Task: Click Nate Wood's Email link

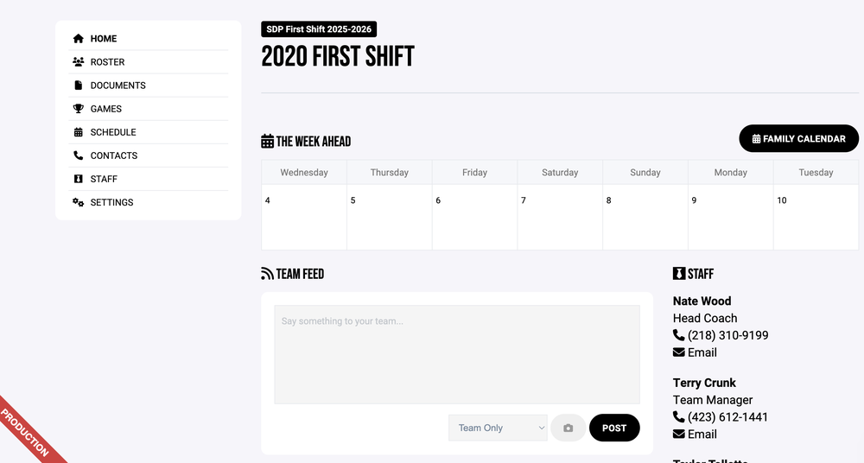Action: click(x=702, y=352)
